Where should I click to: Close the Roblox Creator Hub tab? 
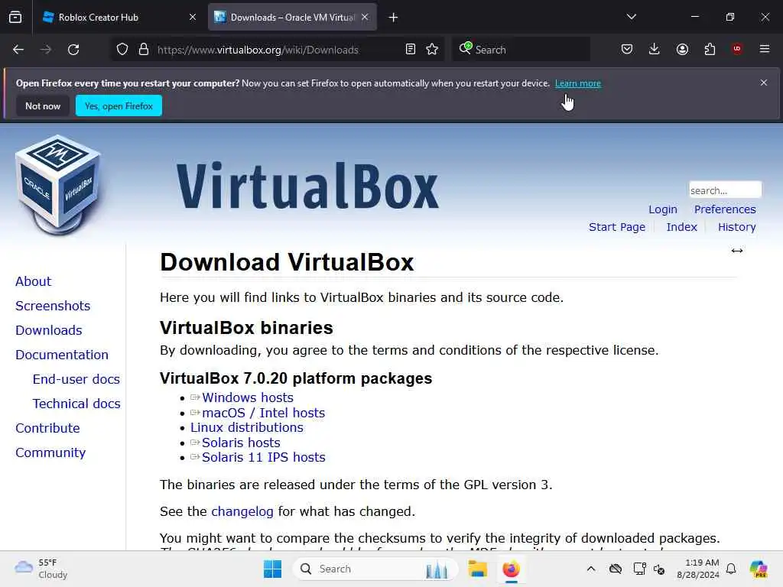click(x=193, y=17)
